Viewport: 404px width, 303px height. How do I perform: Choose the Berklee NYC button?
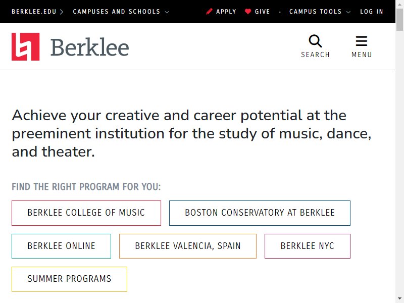[308, 246]
